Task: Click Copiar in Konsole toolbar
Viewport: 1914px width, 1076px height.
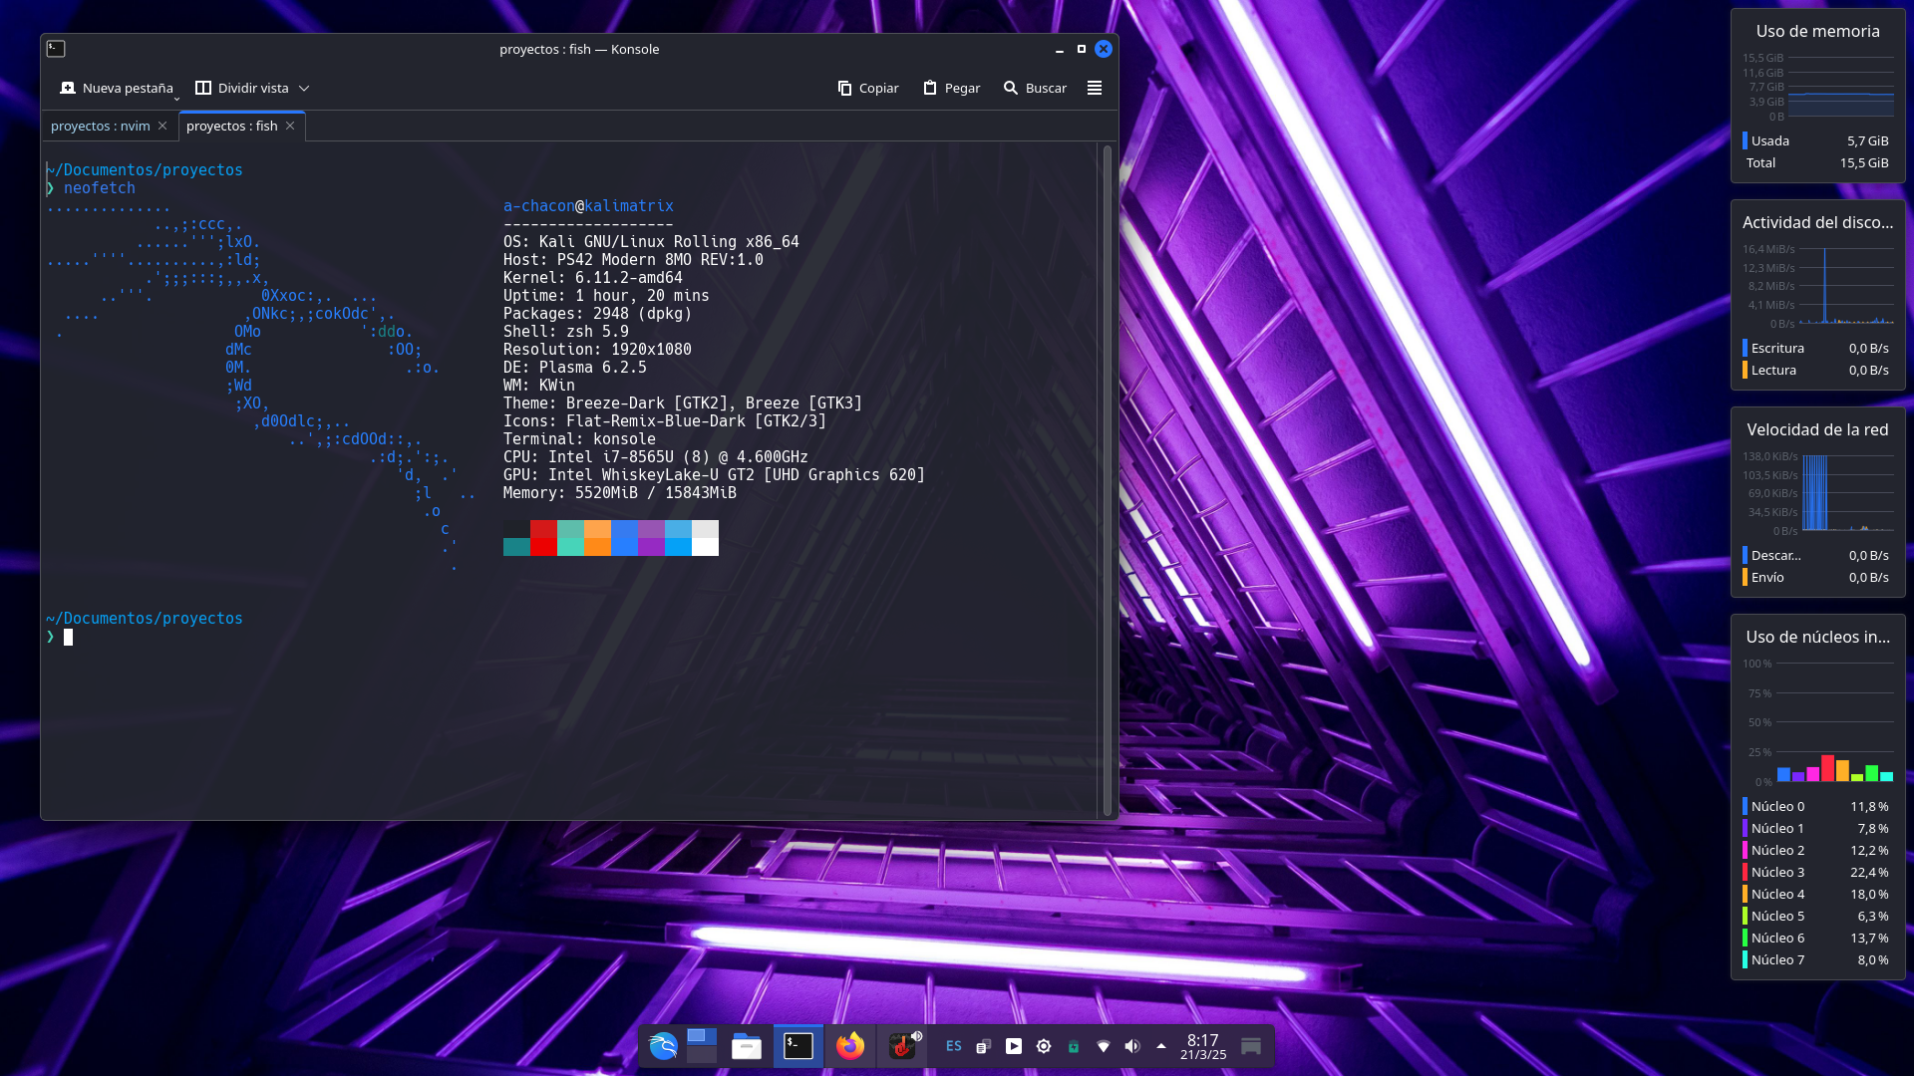Action: point(868,88)
